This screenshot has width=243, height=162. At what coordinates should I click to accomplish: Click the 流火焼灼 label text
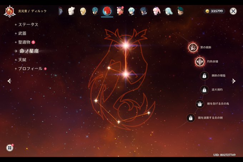[217, 90]
